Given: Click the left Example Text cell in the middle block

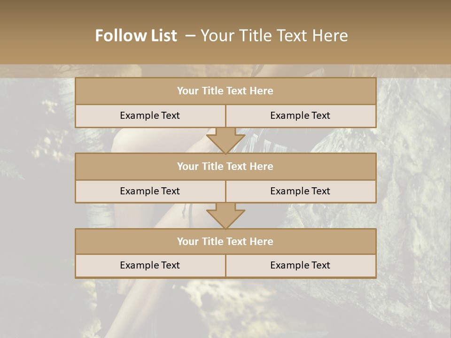Looking at the screenshot, I should point(150,191).
